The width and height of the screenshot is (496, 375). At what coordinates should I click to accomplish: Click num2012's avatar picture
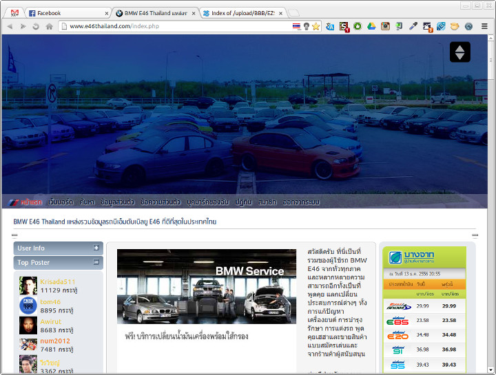[28, 345]
